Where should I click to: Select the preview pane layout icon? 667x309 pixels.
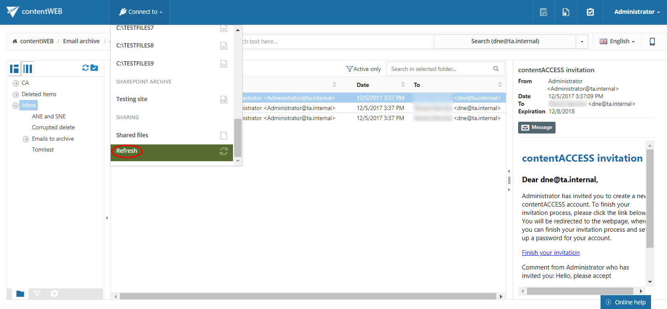pos(15,68)
